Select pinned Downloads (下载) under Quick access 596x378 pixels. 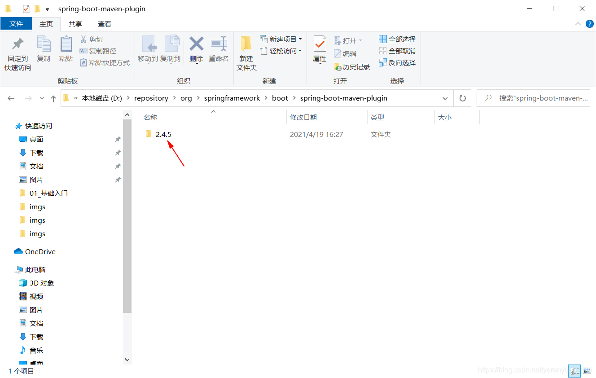tap(31, 153)
